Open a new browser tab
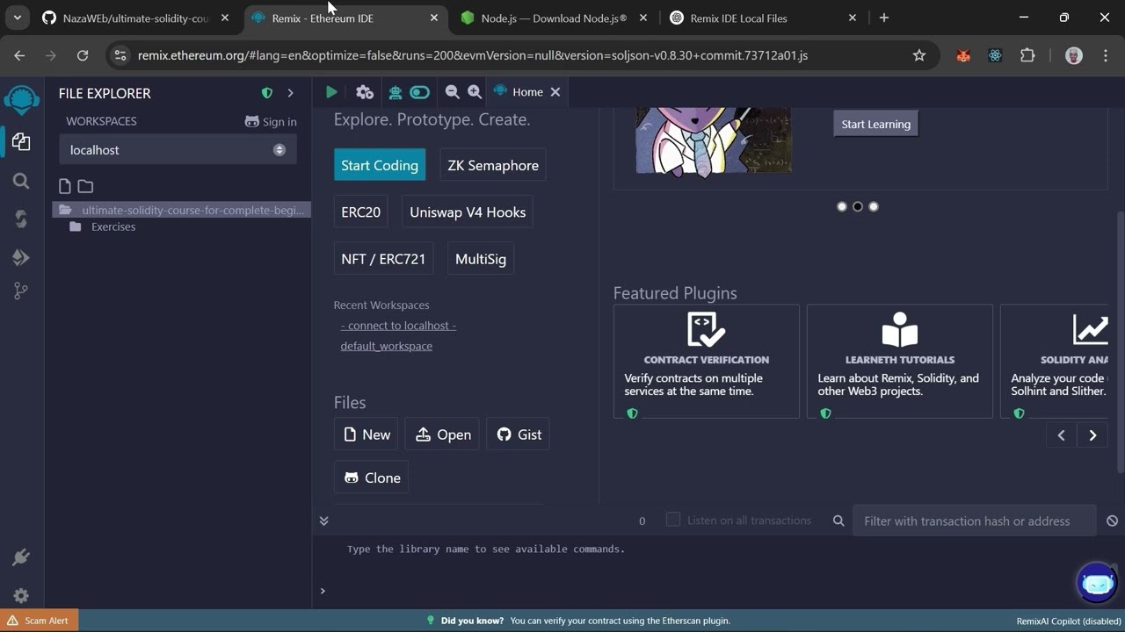The height and width of the screenshot is (632, 1125). [x=884, y=18]
